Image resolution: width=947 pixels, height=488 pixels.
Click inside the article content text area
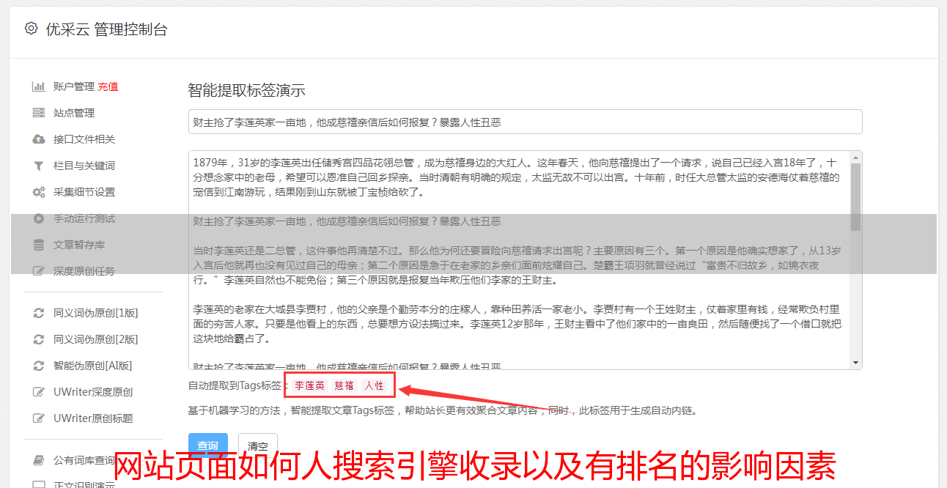click(519, 260)
